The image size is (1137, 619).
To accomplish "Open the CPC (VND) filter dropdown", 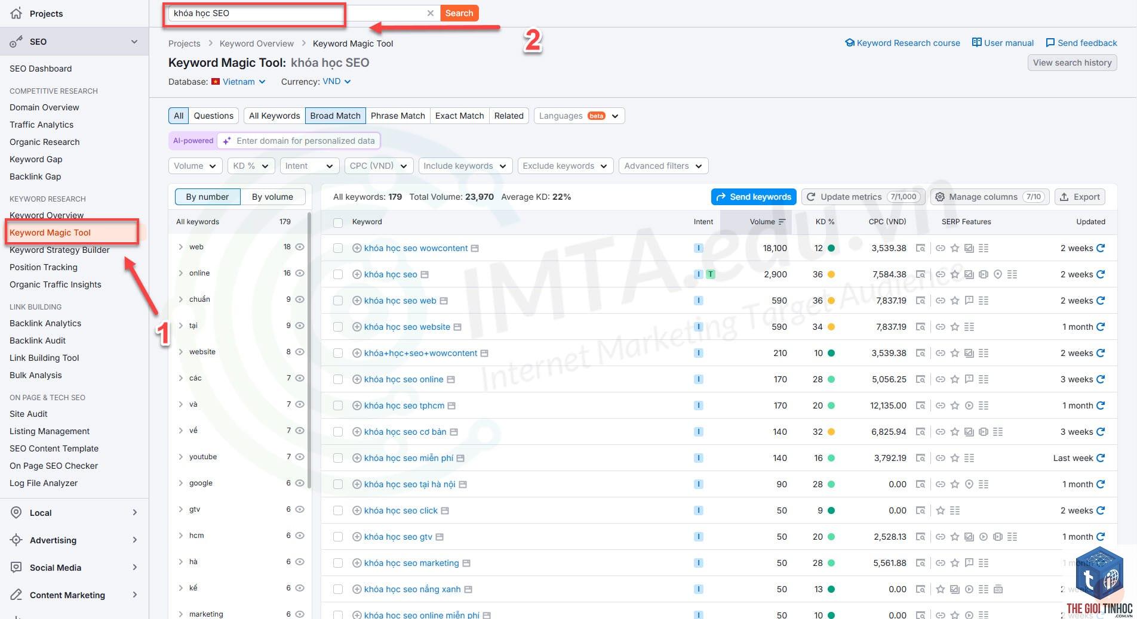I will coord(379,166).
